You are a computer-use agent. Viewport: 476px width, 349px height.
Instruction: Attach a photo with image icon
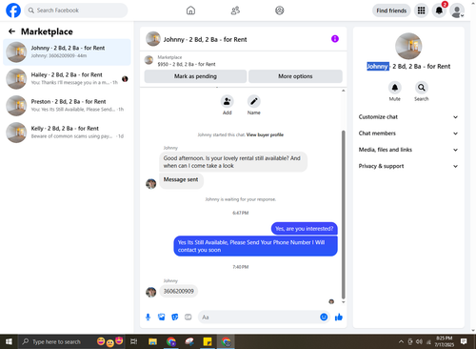tap(162, 317)
